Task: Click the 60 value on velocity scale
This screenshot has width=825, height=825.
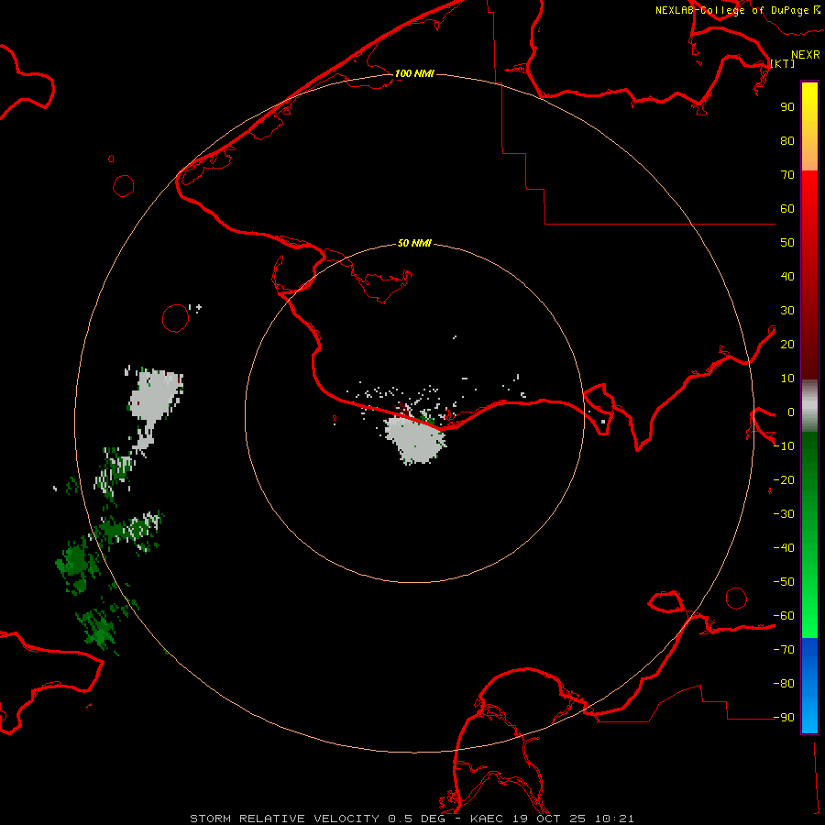Action: pyautogui.click(x=787, y=208)
